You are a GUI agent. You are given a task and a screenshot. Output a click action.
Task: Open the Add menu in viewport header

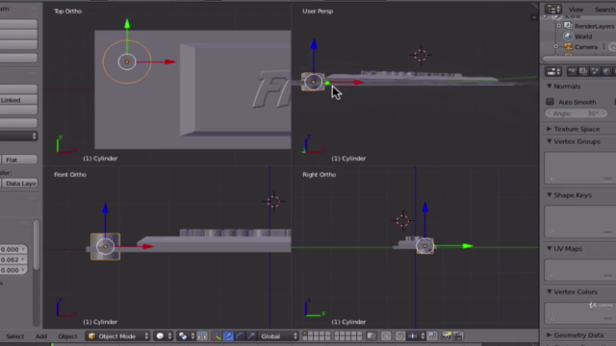tap(41, 336)
